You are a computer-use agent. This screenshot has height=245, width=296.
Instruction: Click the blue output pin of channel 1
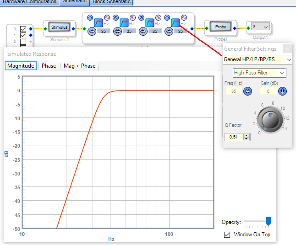pos(31,35)
